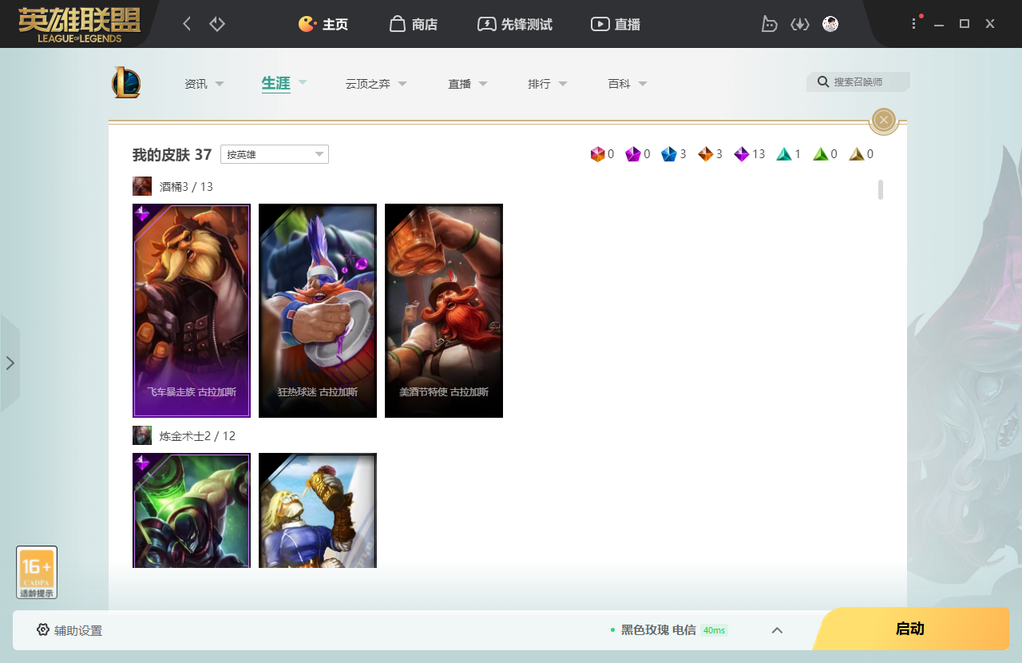Click the orange gem icon showing 3

[706, 154]
